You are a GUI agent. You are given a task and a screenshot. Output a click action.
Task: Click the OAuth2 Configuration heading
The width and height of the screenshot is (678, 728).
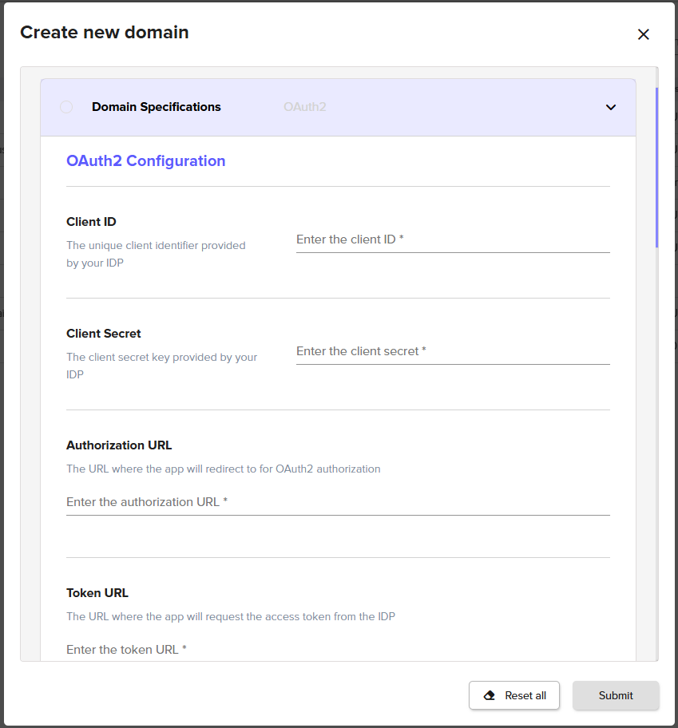(x=145, y=161)
